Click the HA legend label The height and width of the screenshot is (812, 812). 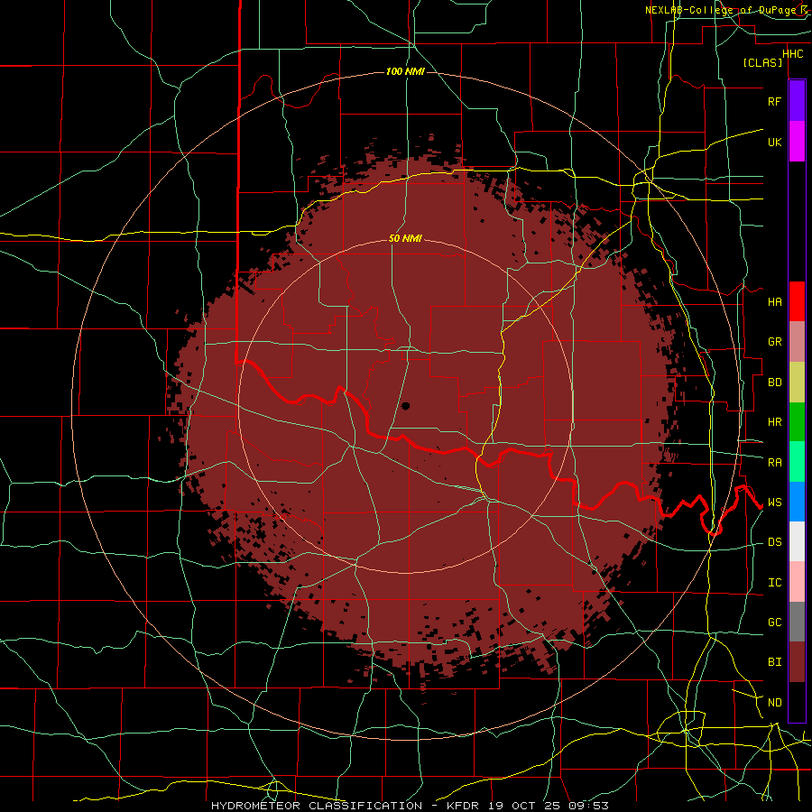(774, 301)
